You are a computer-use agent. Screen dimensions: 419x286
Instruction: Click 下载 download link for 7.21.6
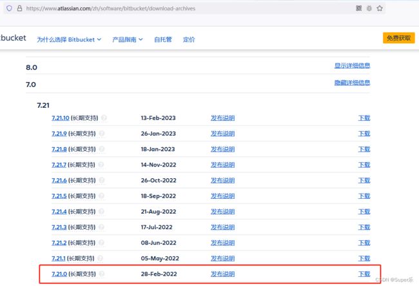pos(364,180)
